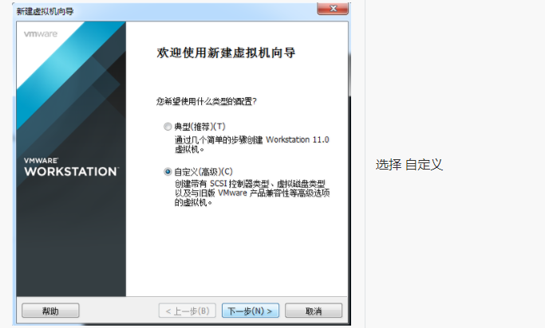Click the 选择 自定义 caption beside the dialog
The width and height of the screenshot is (545, 328).
pos(409,164)
